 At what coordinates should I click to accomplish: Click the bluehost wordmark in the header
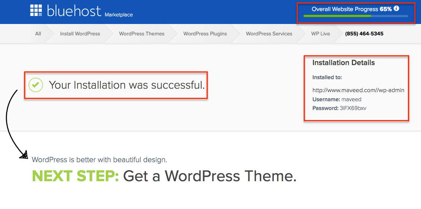(74, 11)
